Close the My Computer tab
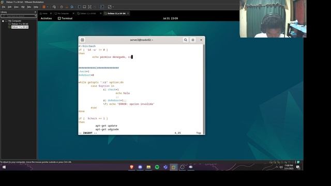Viewport: 331px width, 186px height. click(x=73, y=13)
